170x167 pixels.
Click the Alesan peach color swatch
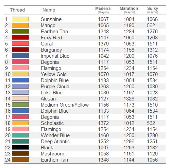coord(20,98)
